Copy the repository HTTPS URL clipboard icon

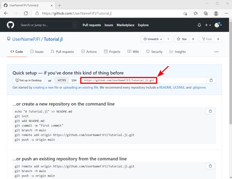pyautogui.click(x=211, y=80)
